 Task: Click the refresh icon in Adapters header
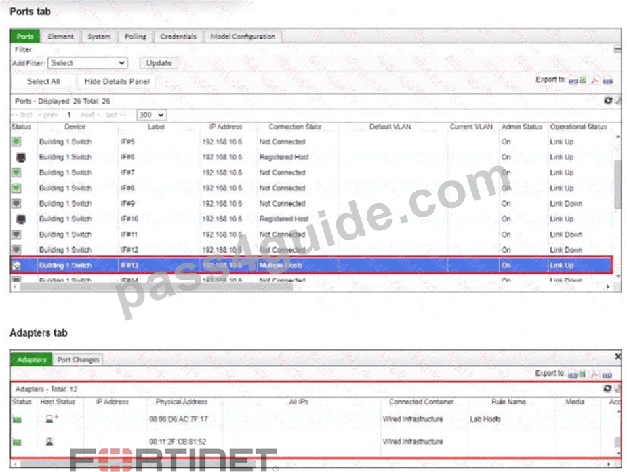[x=607, y=388]
